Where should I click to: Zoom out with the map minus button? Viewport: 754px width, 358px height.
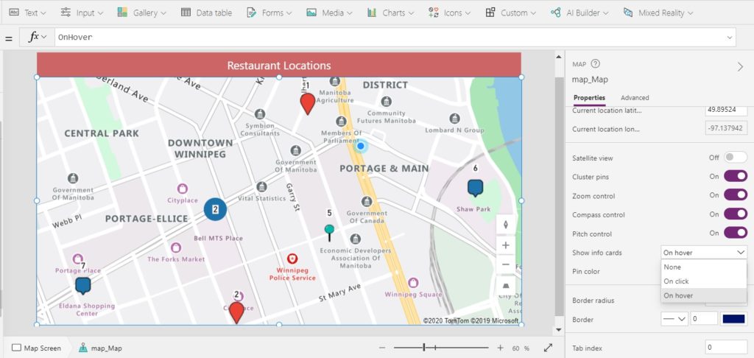pyautogui.click(x=505, y=264)
